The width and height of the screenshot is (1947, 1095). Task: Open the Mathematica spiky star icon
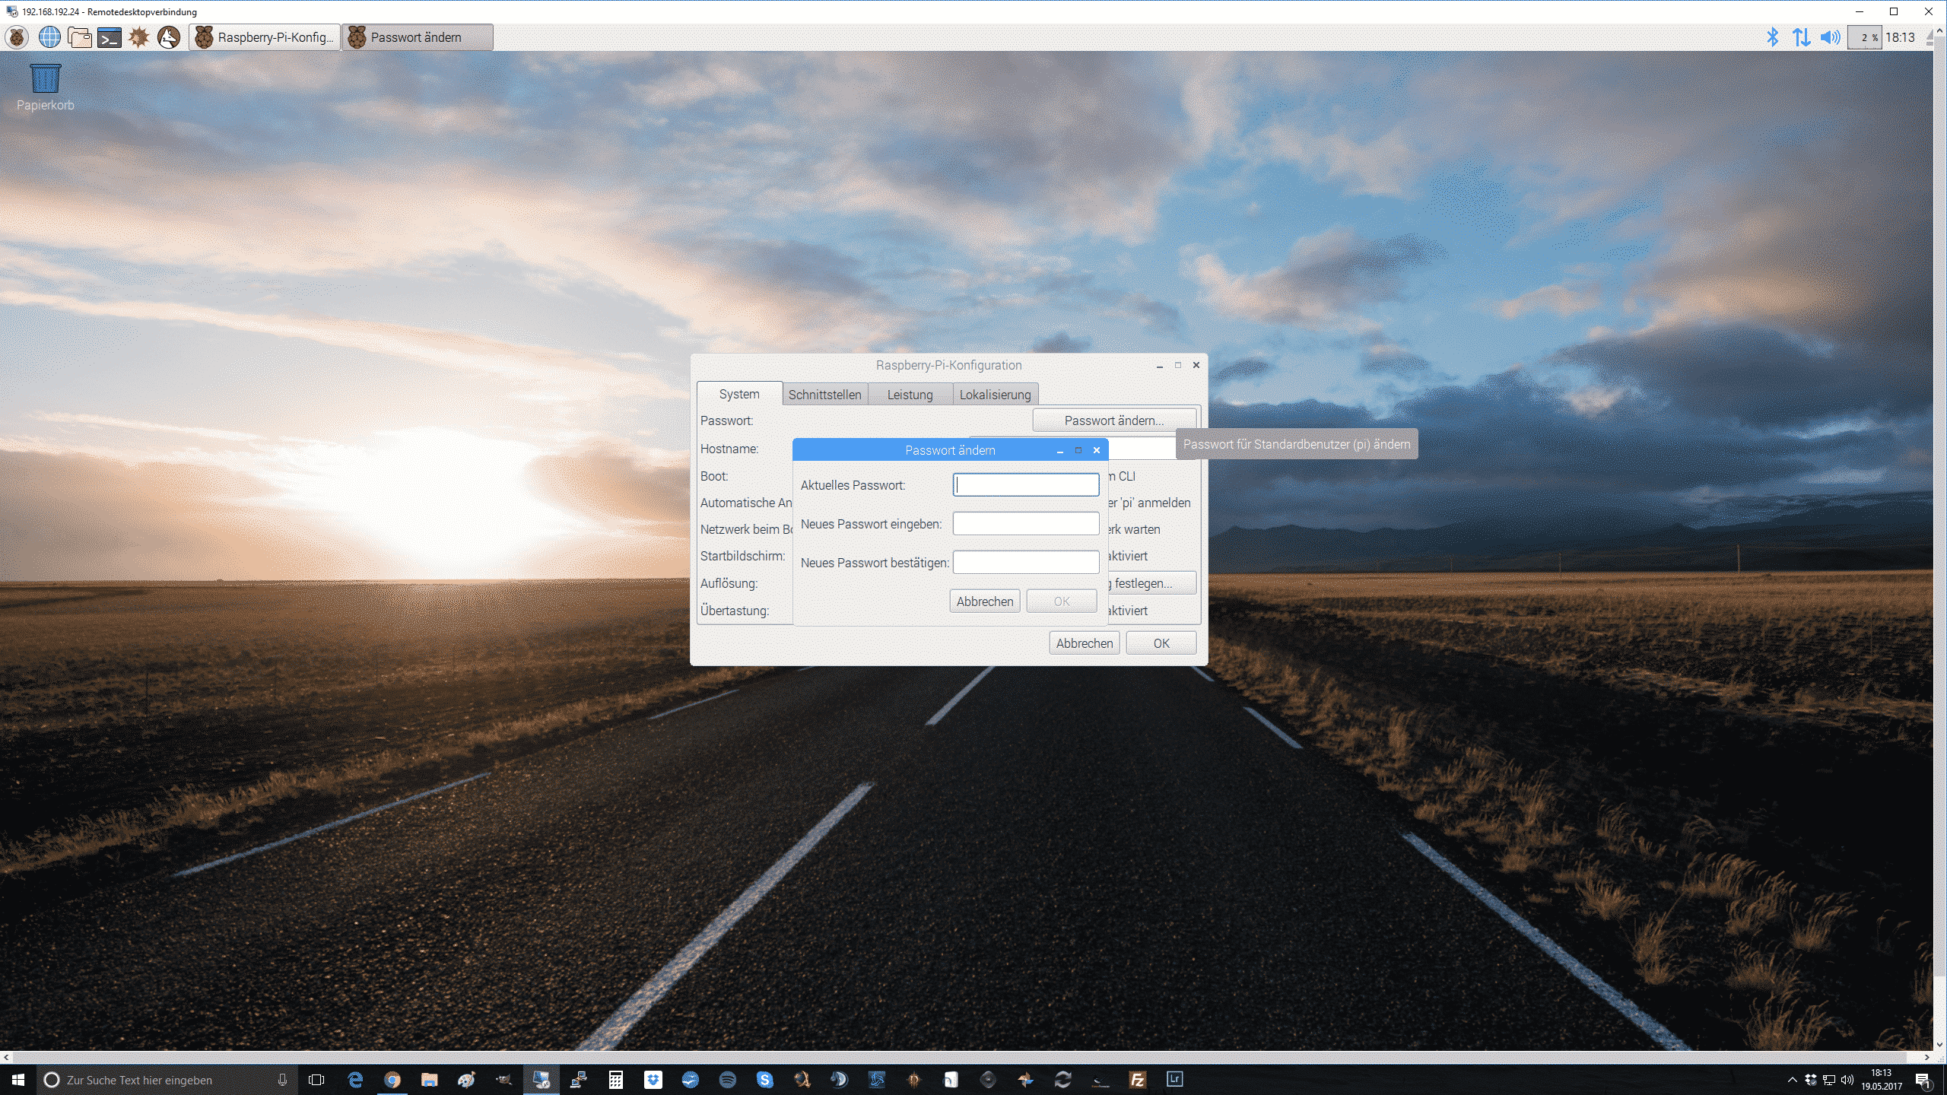(139, 37)
